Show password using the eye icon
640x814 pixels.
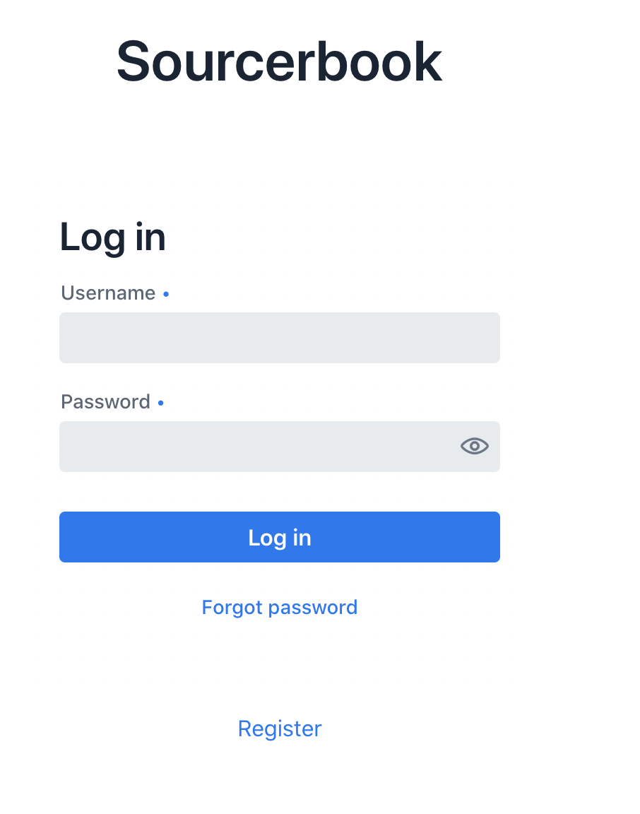click(475, 446)
